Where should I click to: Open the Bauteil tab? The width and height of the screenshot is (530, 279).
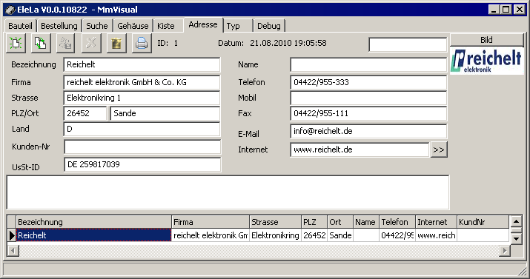click(20, 26)
